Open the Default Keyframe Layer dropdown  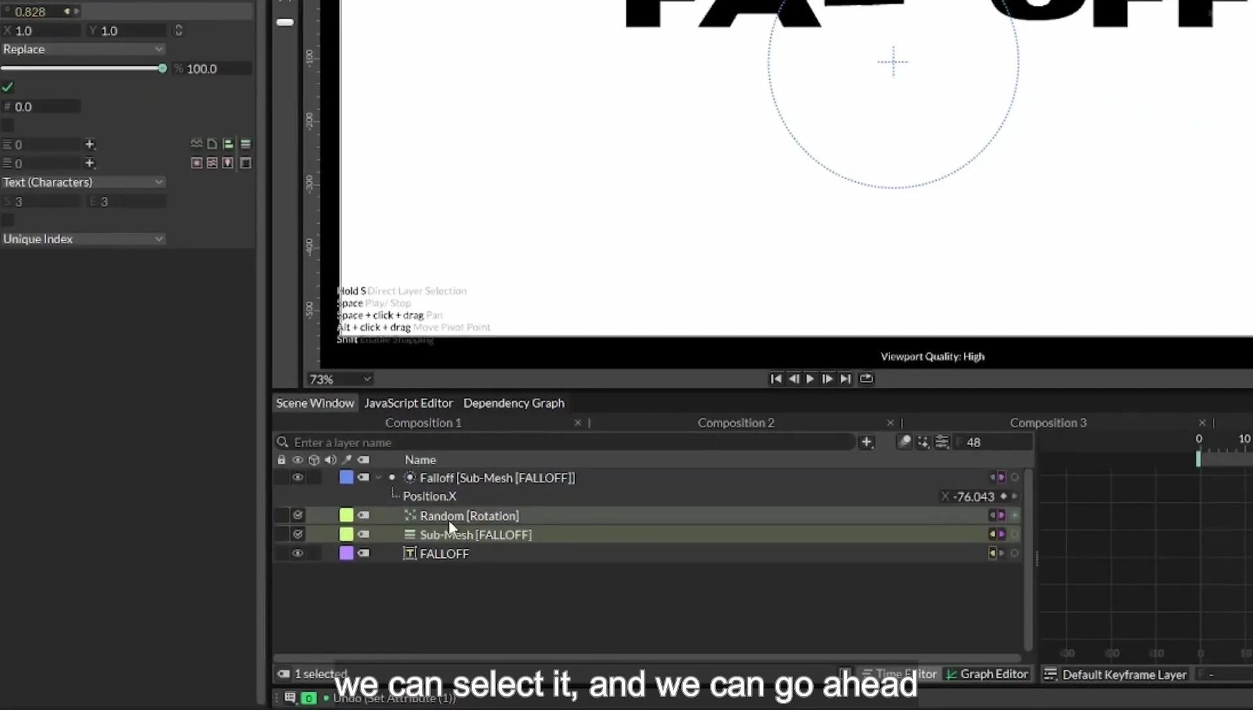pyautogui.click(x=1124, y=675)
